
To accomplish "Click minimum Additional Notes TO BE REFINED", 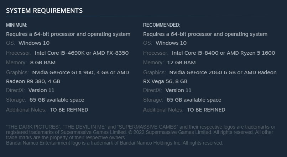I will (69, 110).
